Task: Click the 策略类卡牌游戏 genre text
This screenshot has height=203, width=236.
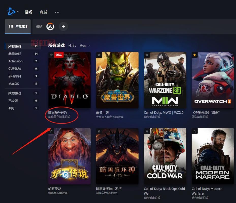Action: [x=58, y=193]
